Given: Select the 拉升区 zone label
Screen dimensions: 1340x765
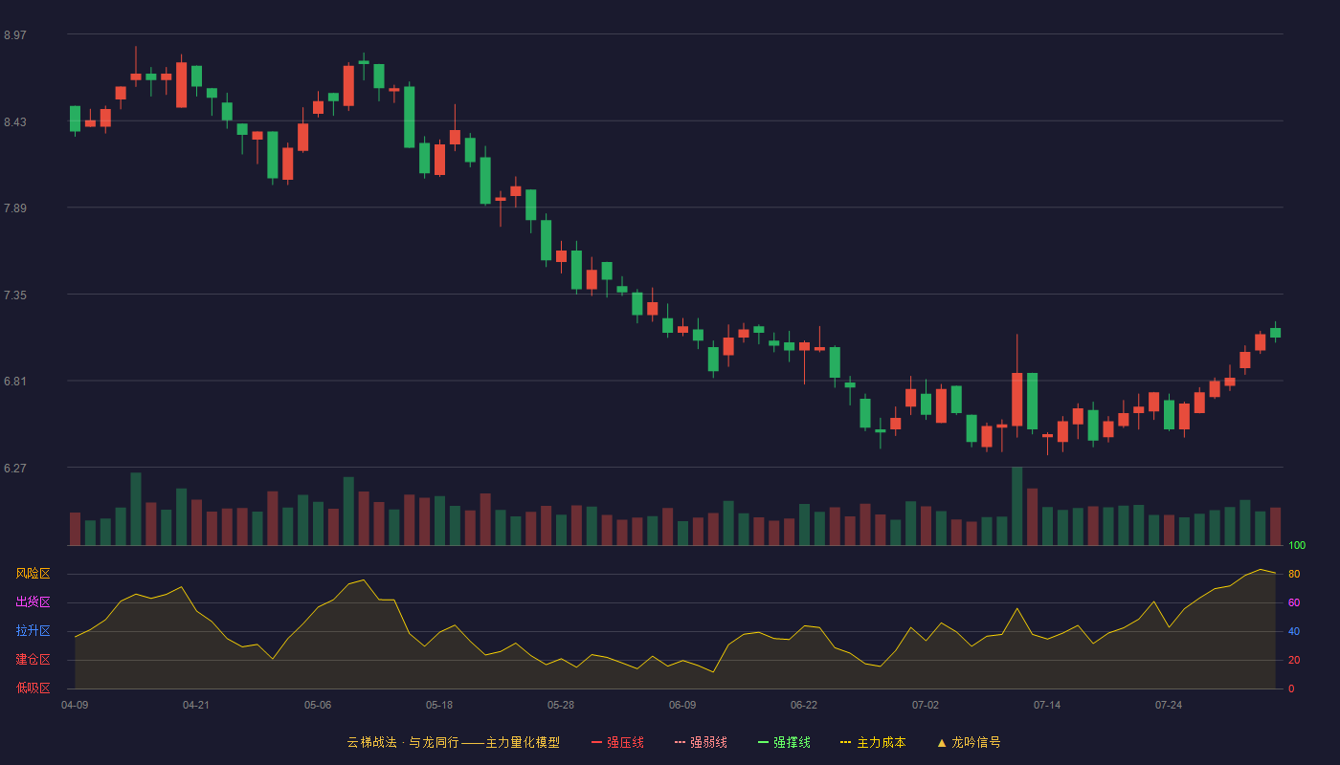Looking at the screenshot, I should point(33,631).
